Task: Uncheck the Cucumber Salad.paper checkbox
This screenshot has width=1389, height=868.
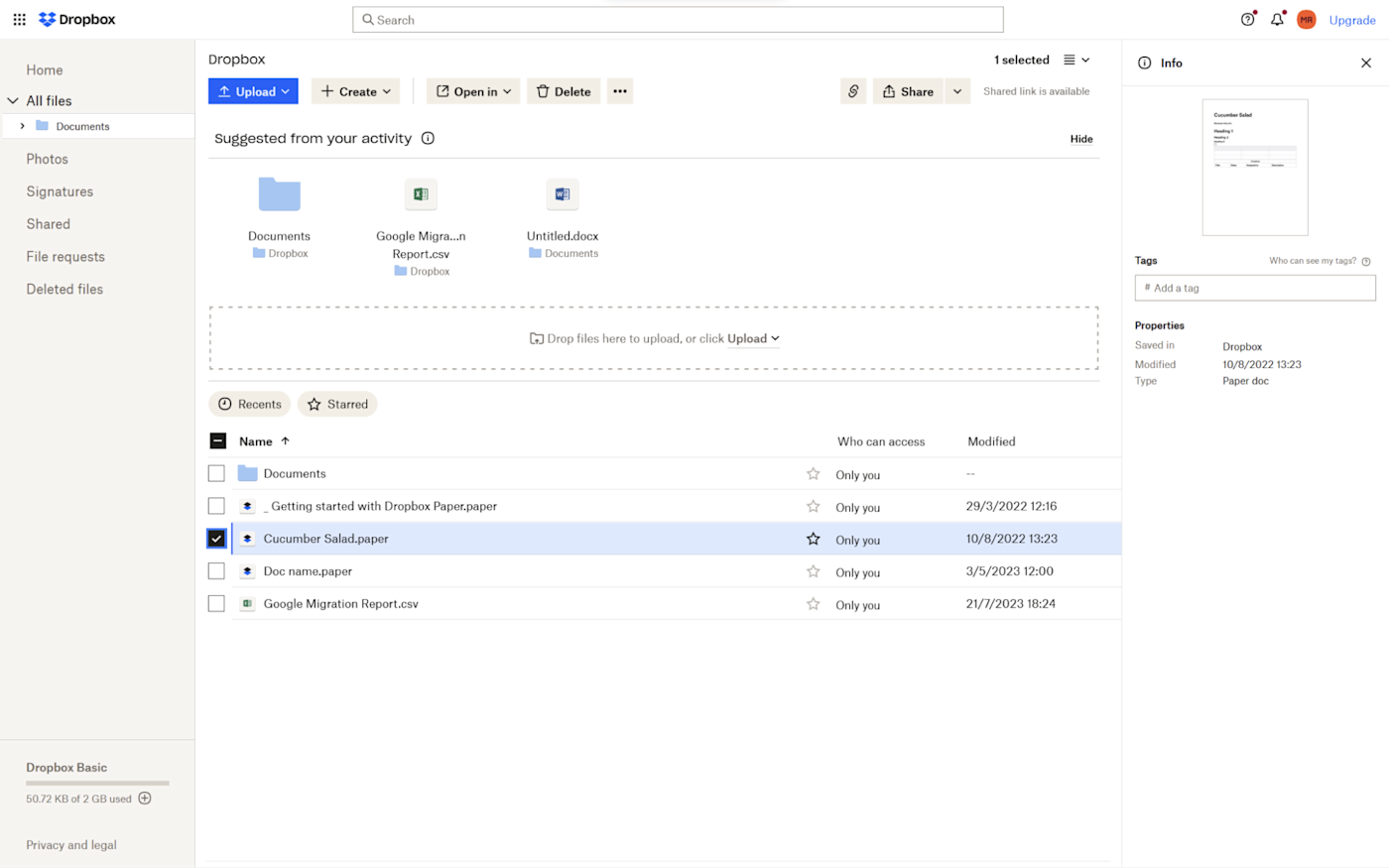Action: click(x=216, y=539)
